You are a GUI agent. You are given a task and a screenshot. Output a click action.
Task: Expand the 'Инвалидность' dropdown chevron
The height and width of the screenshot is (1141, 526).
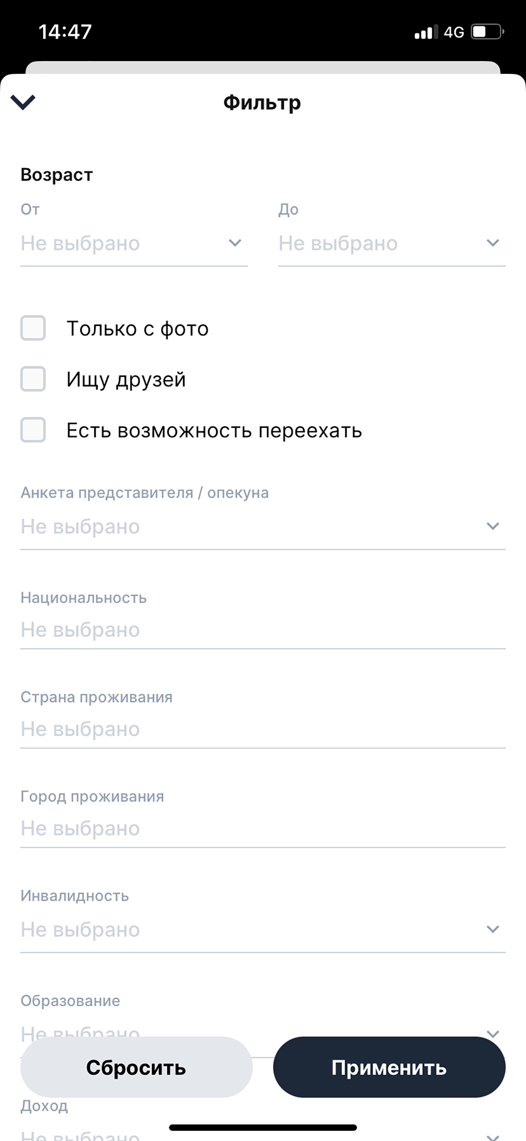coord(493,929)
